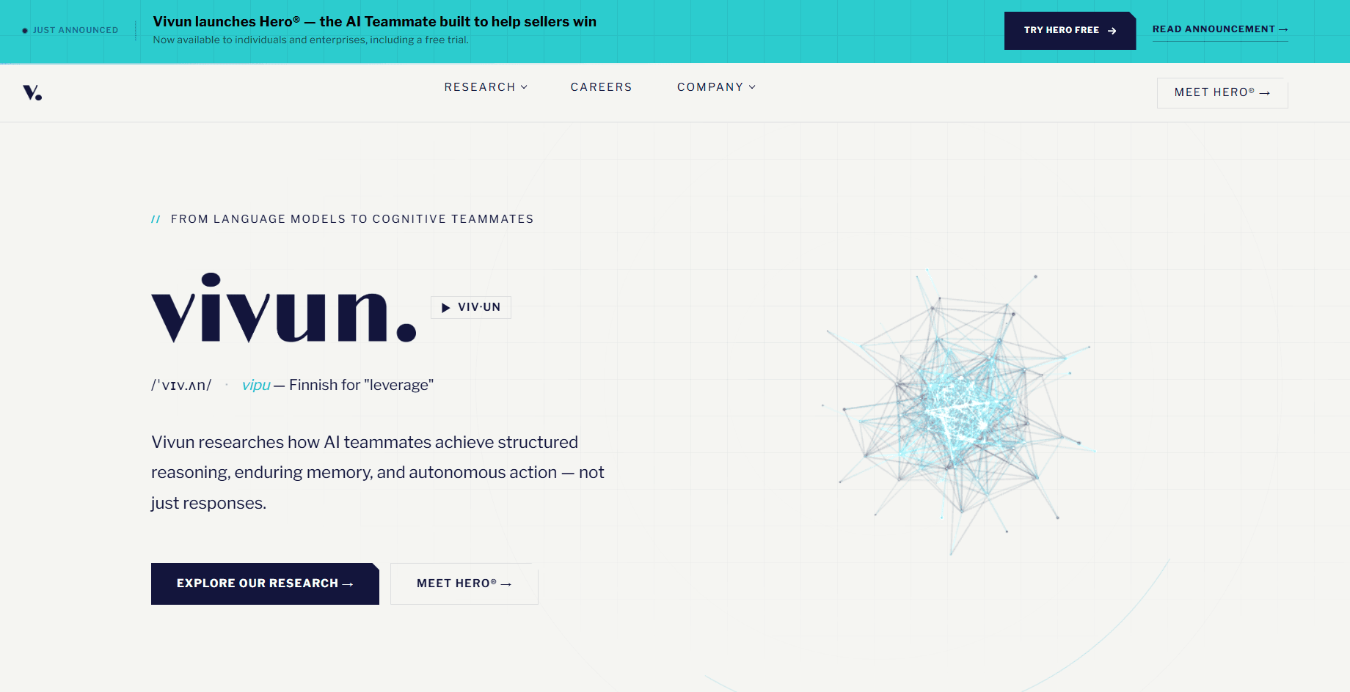Click the phonetic spelling /'vɪv.ʌn/
The image size is (1350, 692).
pyautogui.click(x=181, y=385)
